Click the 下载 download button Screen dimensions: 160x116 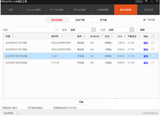point(81,102)
